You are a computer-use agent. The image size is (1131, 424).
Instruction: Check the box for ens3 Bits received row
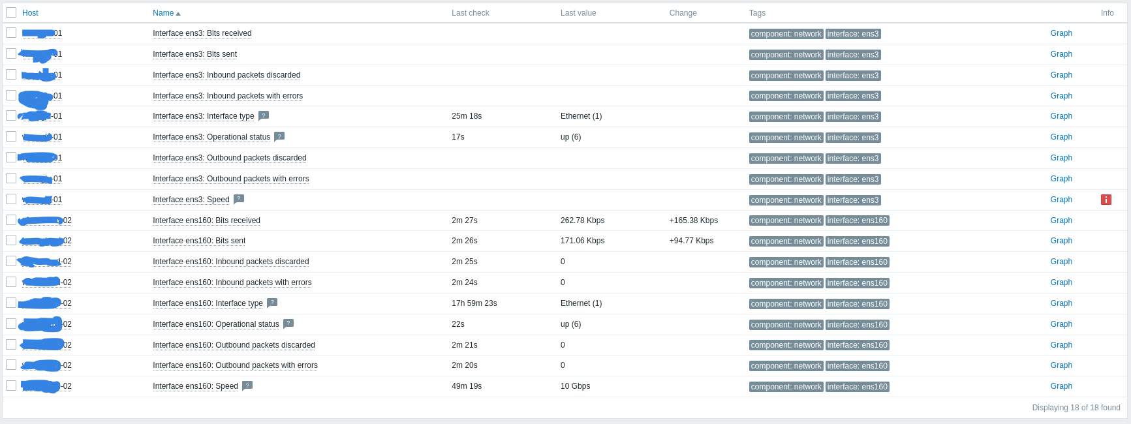[11, 33]
